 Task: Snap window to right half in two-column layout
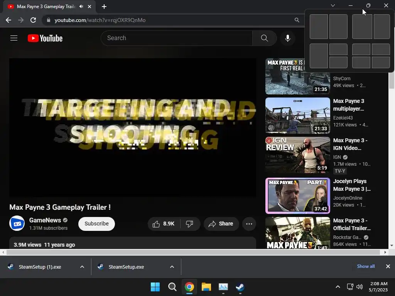[338, 27]
